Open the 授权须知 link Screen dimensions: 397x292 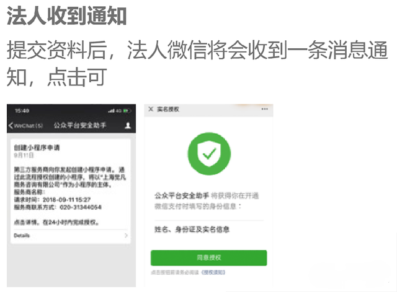click(213, 272)
